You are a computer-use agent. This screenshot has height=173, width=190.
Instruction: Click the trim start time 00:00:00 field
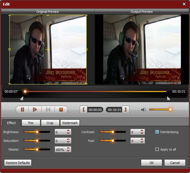pos(95,110)
